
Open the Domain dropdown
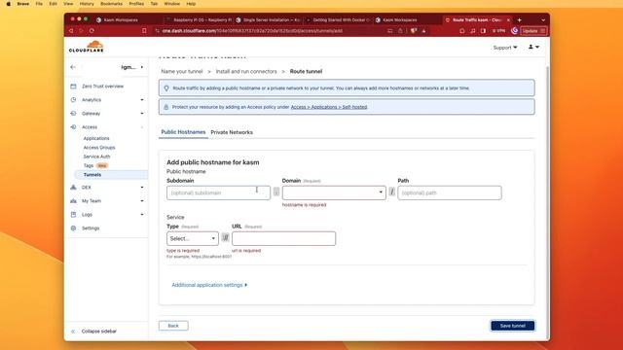334,192
